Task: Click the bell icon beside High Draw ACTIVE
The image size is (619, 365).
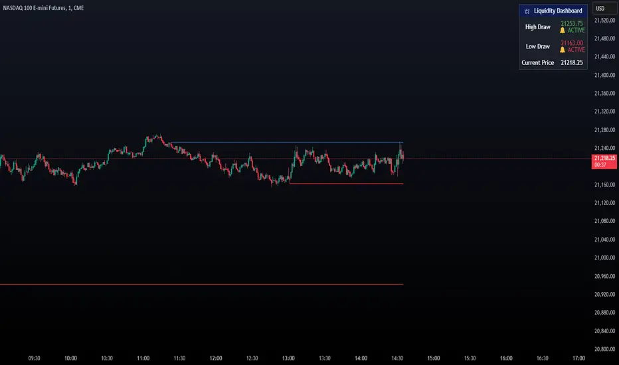Action: [x=563, y=31]
